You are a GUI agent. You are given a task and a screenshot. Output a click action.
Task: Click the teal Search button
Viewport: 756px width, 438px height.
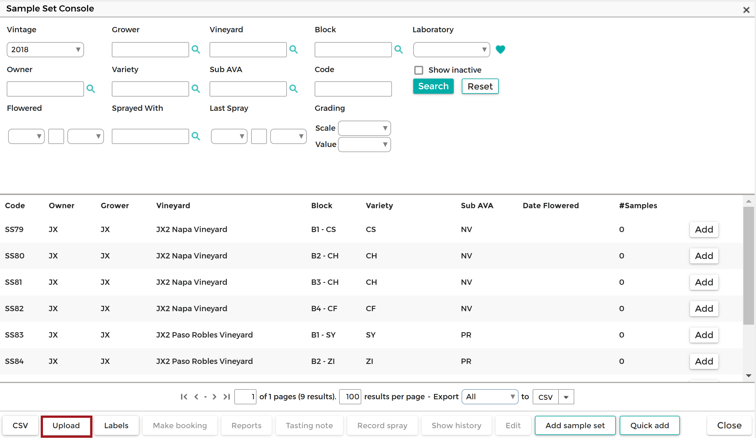[433, 86]
